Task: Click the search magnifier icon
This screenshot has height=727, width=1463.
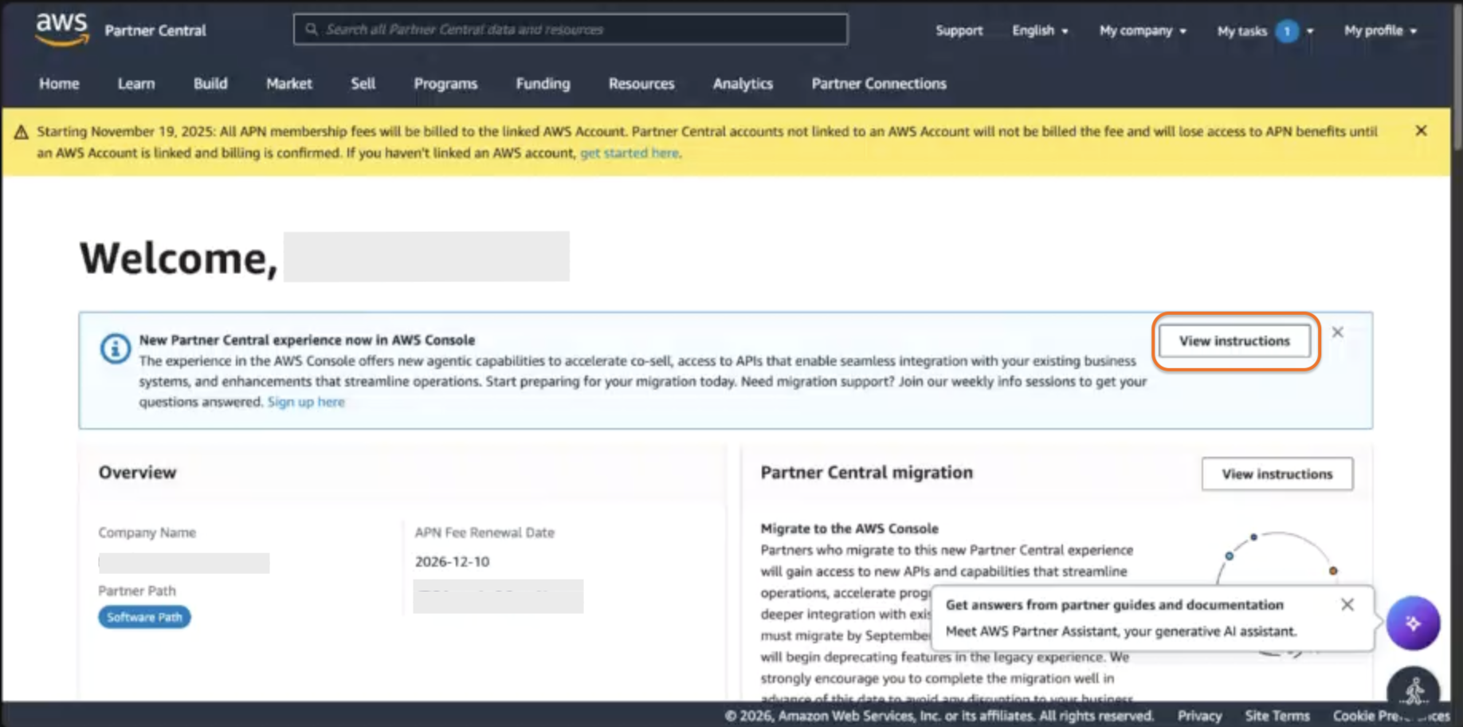Action: click(x=312, y=29)
